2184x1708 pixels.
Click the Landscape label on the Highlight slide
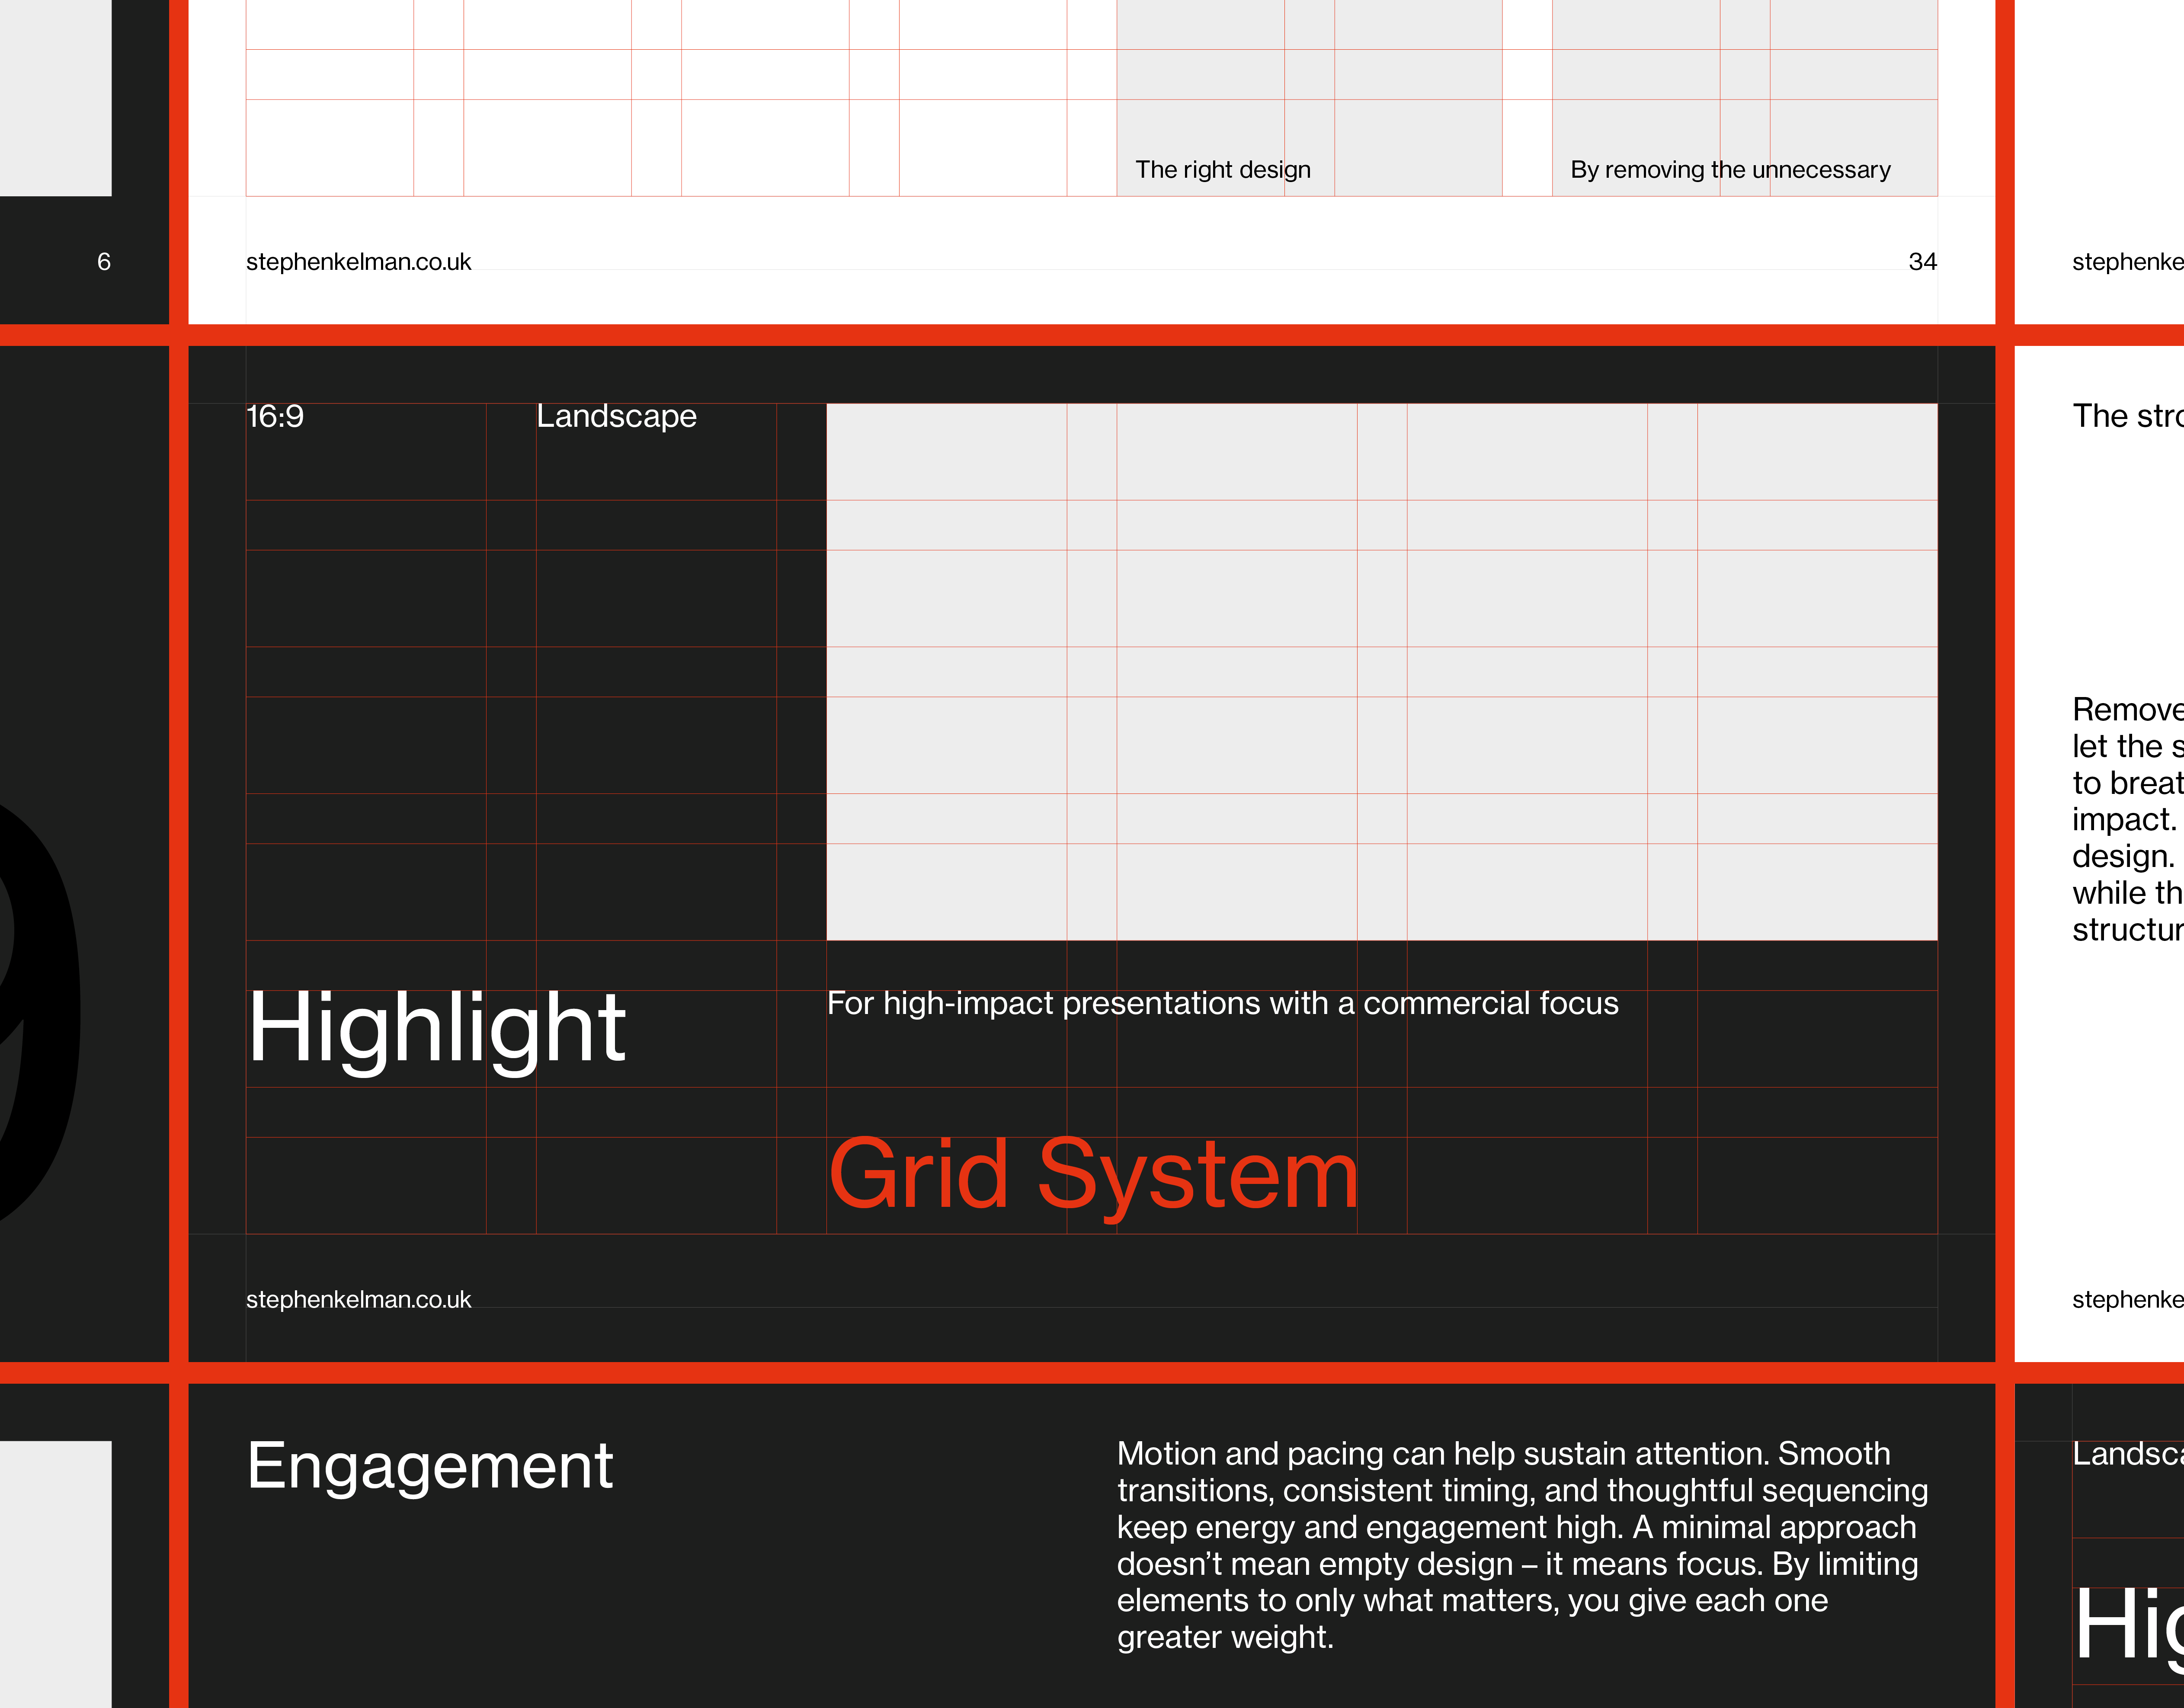click(616, 416)
